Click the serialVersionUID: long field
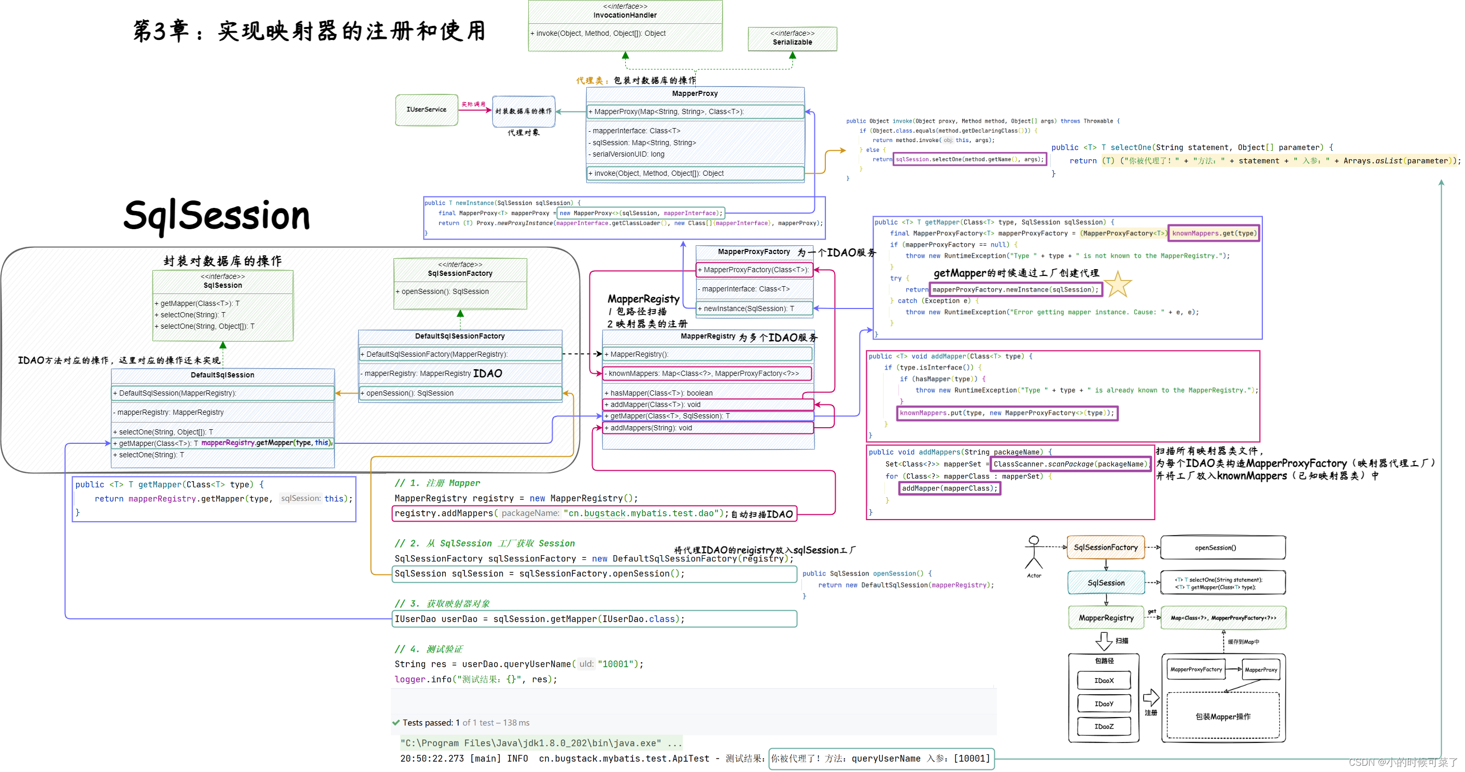This screenshot has width=1465, height=772. point(626,154)
